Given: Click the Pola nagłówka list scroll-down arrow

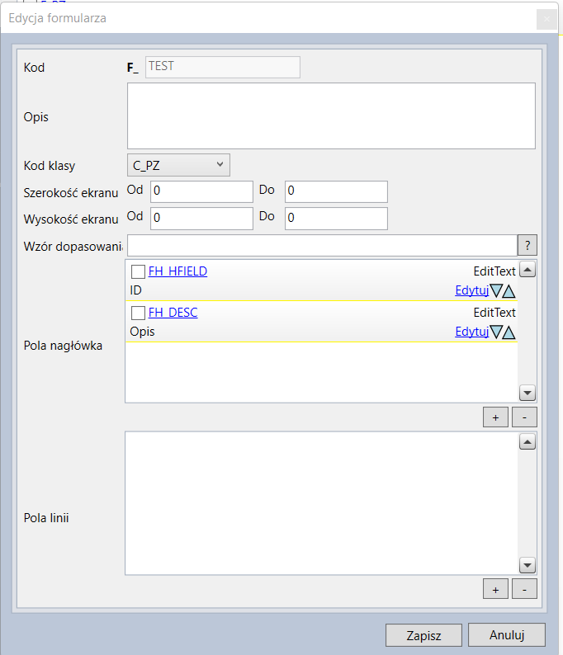Looking at the screenshot, I should point(528,393).
